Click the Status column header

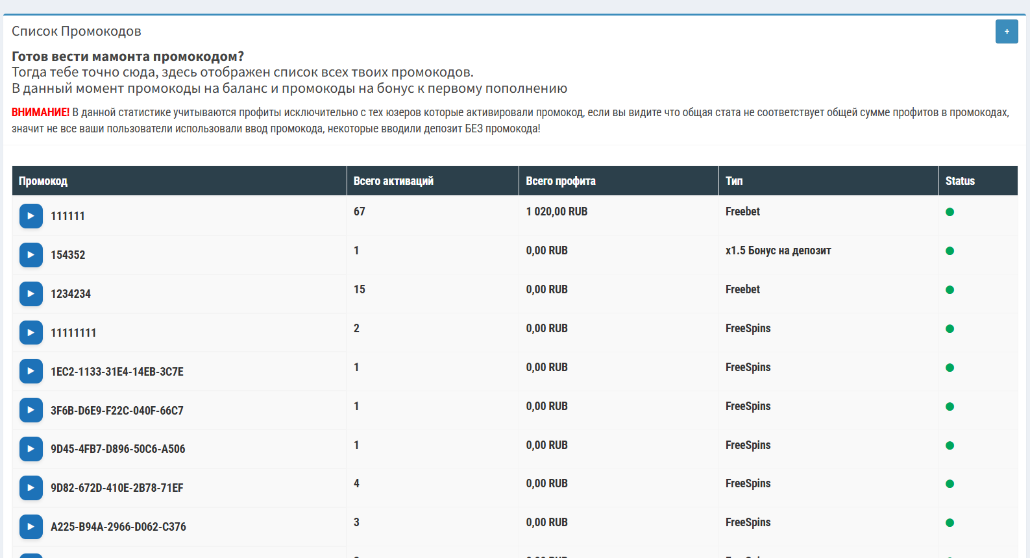pyautogui.click(x=960, y=181)
